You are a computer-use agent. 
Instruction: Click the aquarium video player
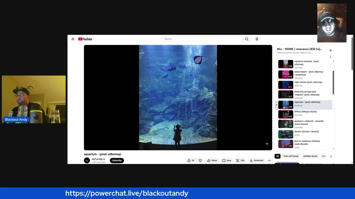178,98
